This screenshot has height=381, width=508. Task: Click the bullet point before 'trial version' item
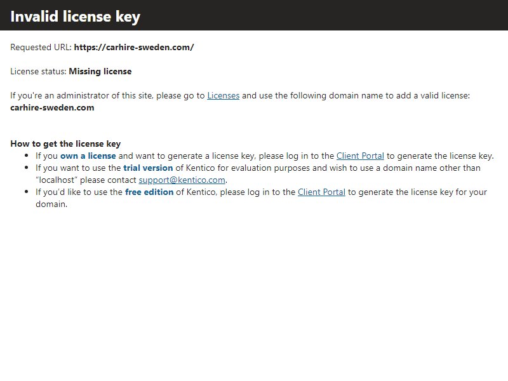click(27, 168)
